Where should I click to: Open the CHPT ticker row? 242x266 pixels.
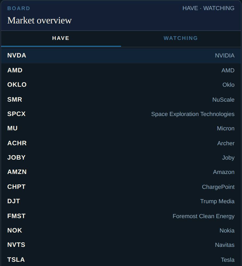(x=121, y=187)
